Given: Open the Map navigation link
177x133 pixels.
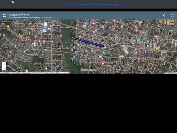Looking at the screenshot, I should tap(117, 4).
